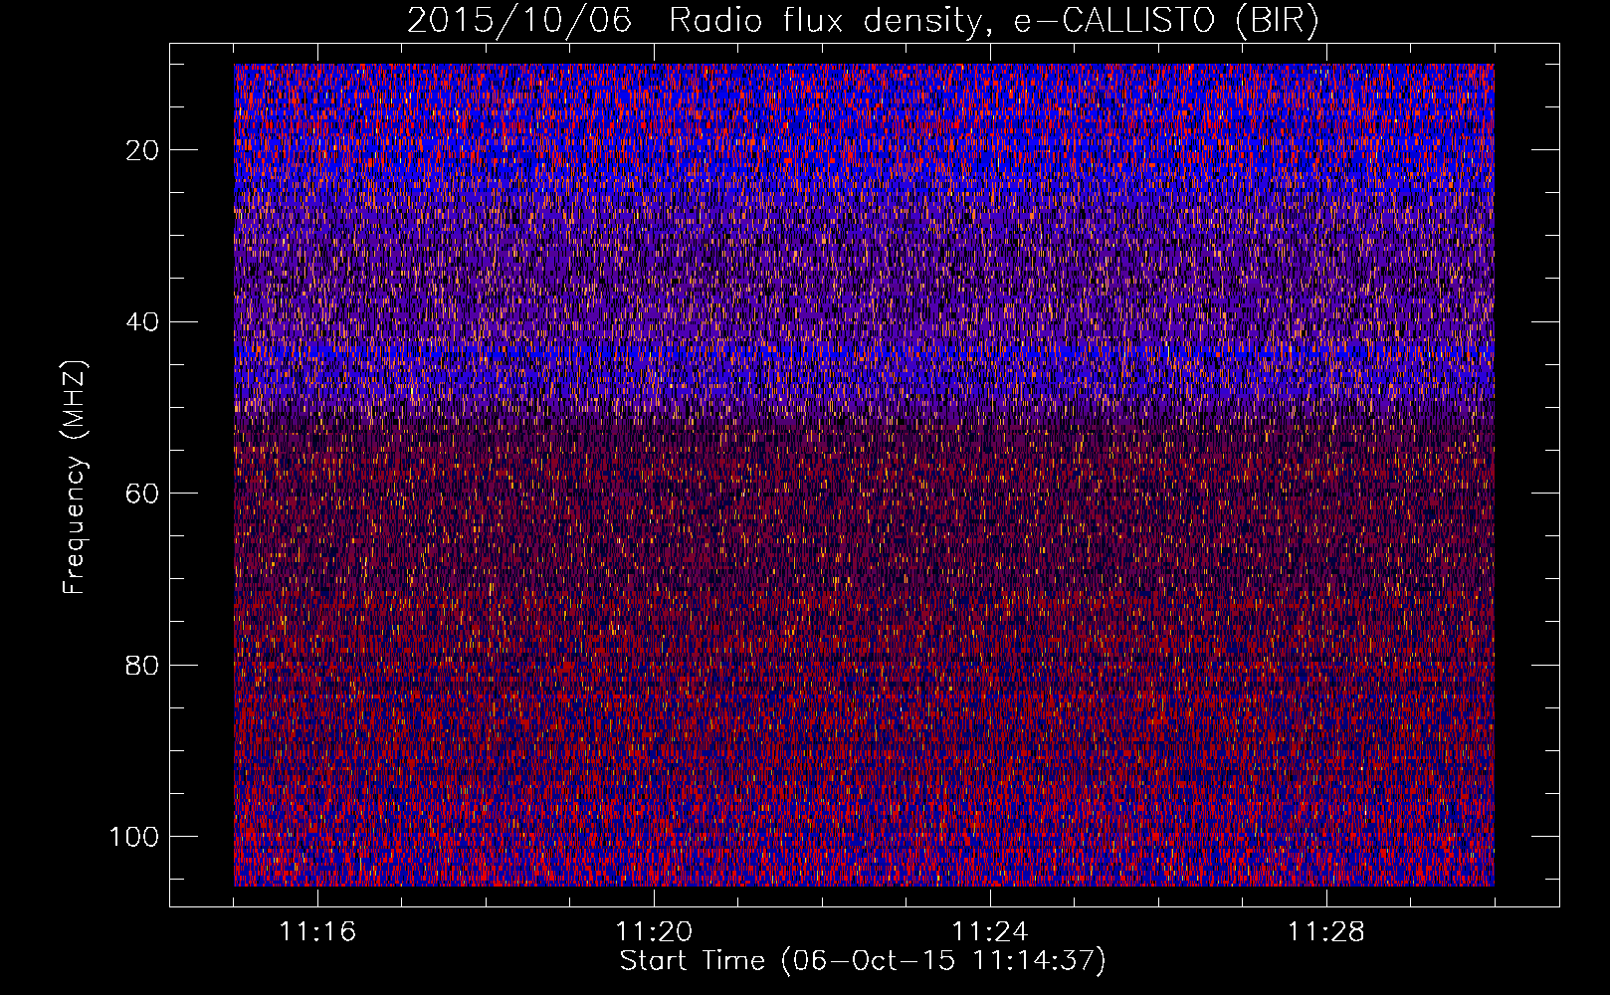
Task: Click the 11:28 time tick label
Action: click(x=1326, y=932)
